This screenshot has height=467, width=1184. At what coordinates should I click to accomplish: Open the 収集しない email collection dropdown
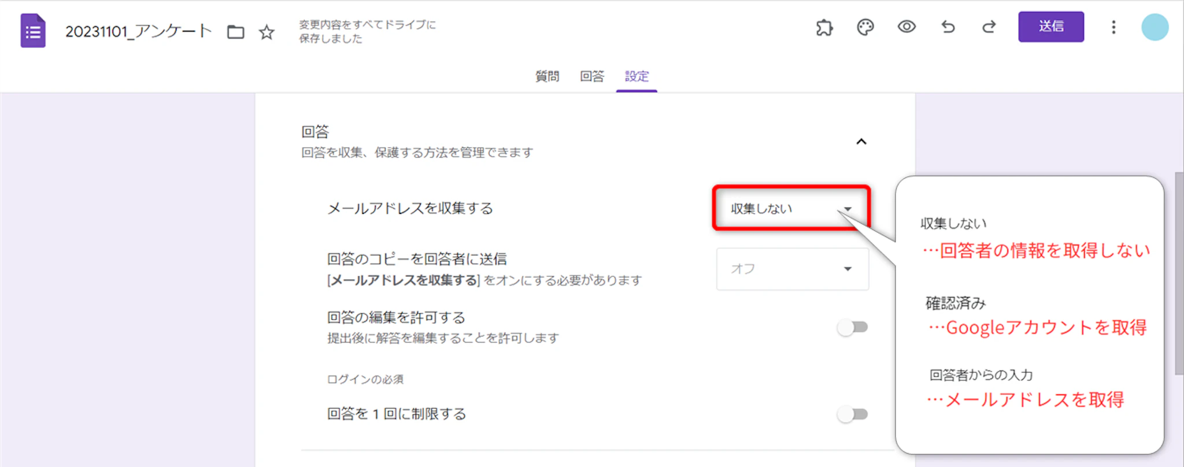pyautogui.click(x=791, y=209)
